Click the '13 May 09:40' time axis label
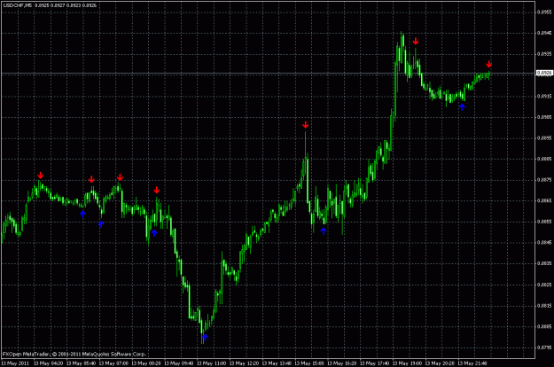This screenshot has height=367, width=554. pyautogui.click(x=179, y=363)
